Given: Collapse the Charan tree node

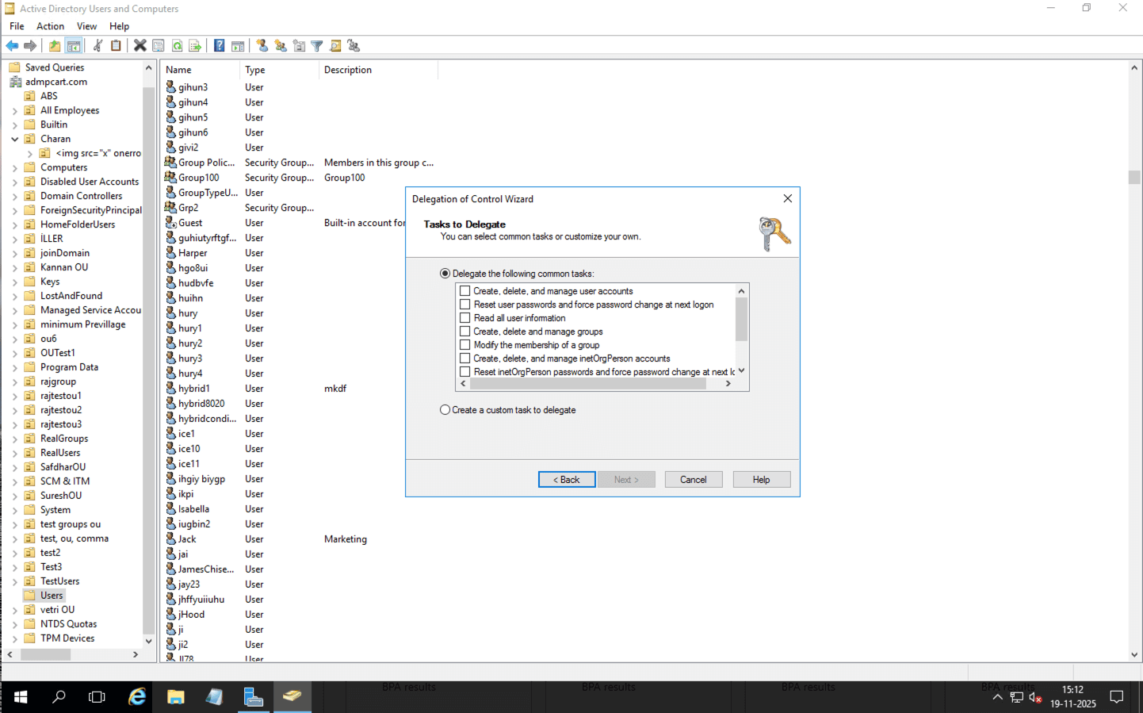Looking at the screenshot, I should coord(15,140).
